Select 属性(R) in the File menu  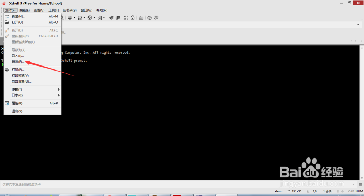coord(32,103)
